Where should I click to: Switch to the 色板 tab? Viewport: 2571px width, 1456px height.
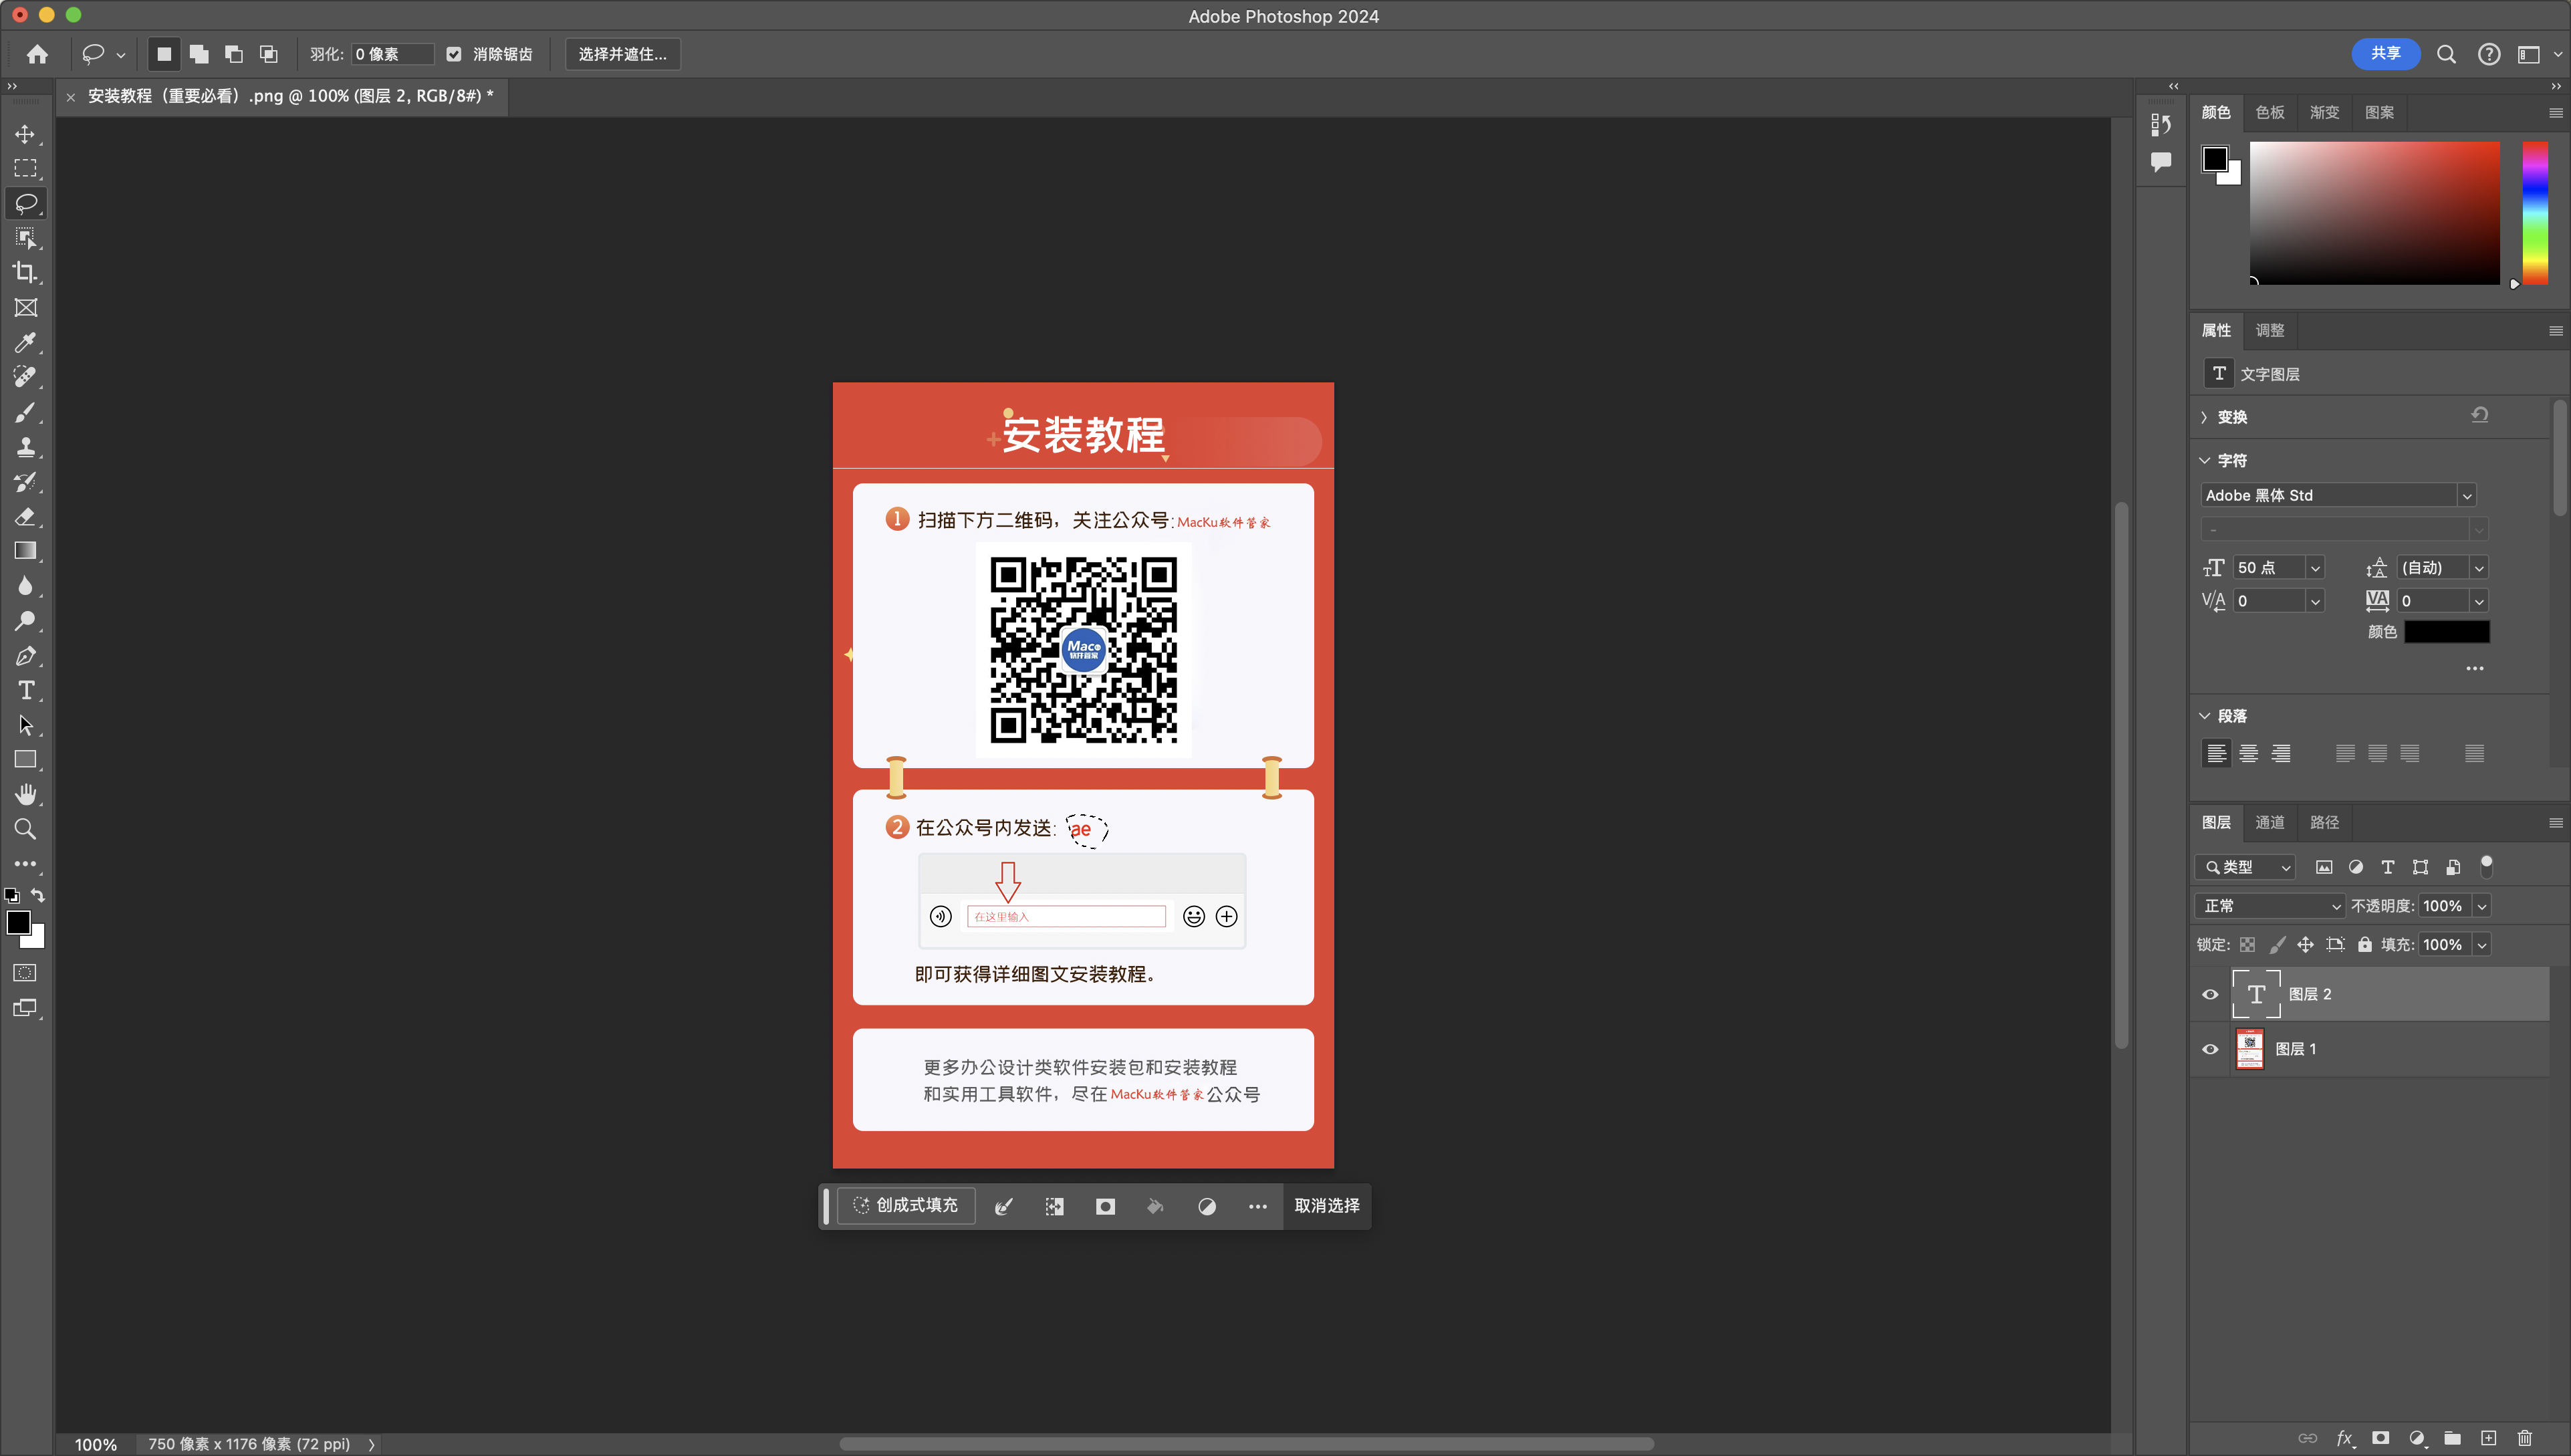click(2269, 112)
